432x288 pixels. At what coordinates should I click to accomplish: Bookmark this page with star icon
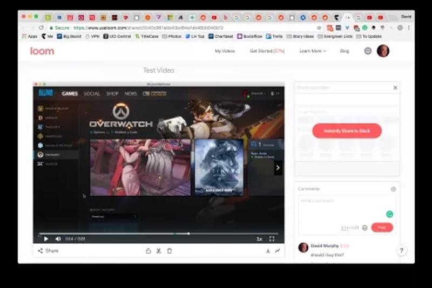319,28
